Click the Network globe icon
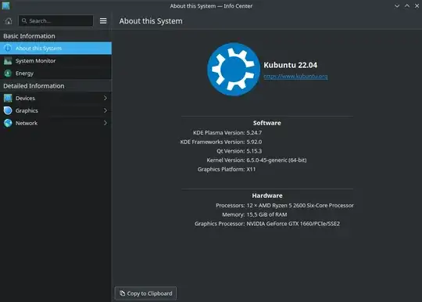Viewport: 422px width, 302px height. (x=8, y=123)
